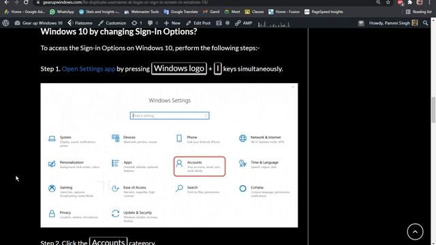Open the zoom magnifier icon in address bar

378,2
